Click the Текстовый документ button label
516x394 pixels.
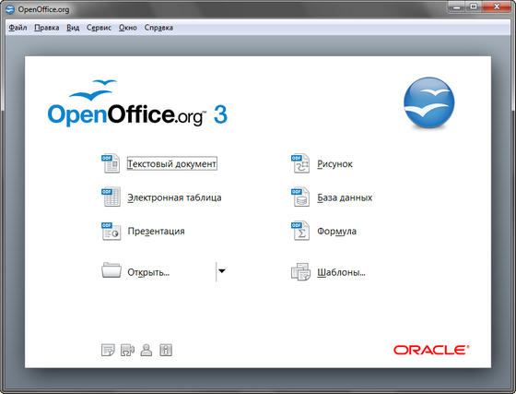click(x=171, y=163)
